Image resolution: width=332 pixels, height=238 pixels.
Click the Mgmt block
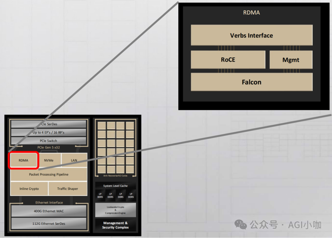[291, 60]
